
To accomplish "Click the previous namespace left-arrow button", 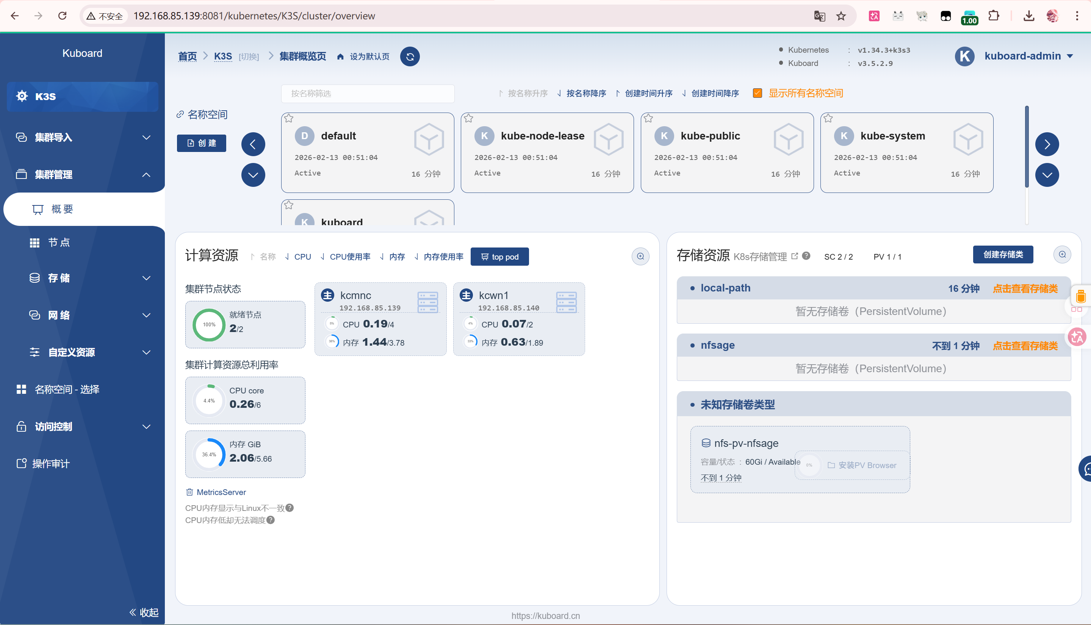I will pyautogui.click(x=253, y=144).
